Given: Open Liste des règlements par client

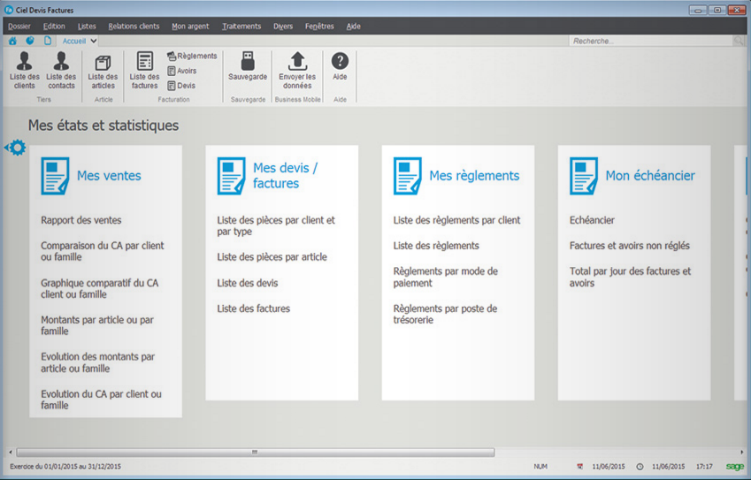Looking at the screenshot, I should (456, 220).
